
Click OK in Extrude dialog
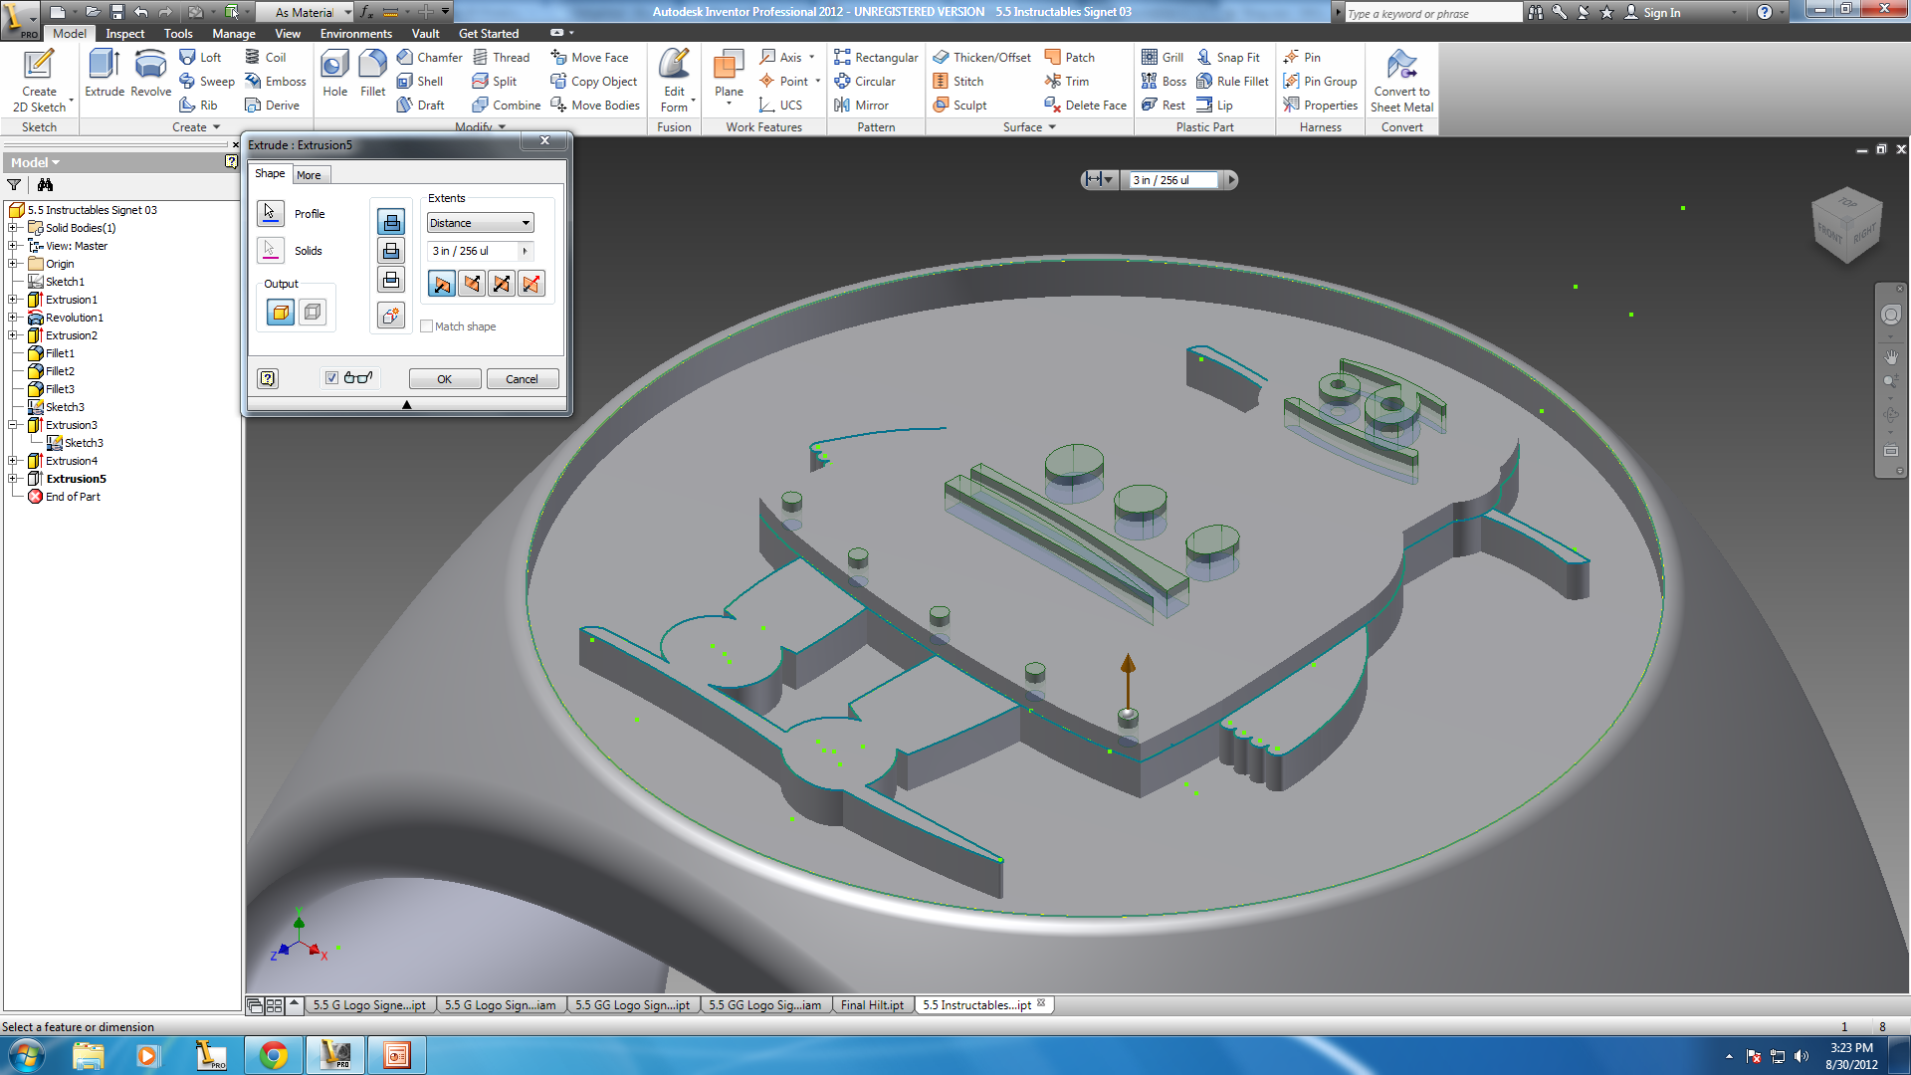(444, 379)
